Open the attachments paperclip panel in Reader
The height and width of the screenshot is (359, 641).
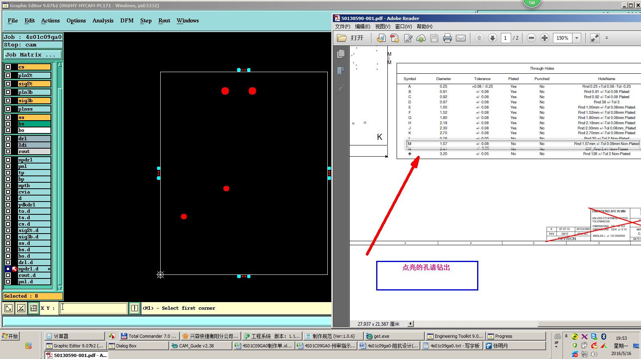[341, 88]
